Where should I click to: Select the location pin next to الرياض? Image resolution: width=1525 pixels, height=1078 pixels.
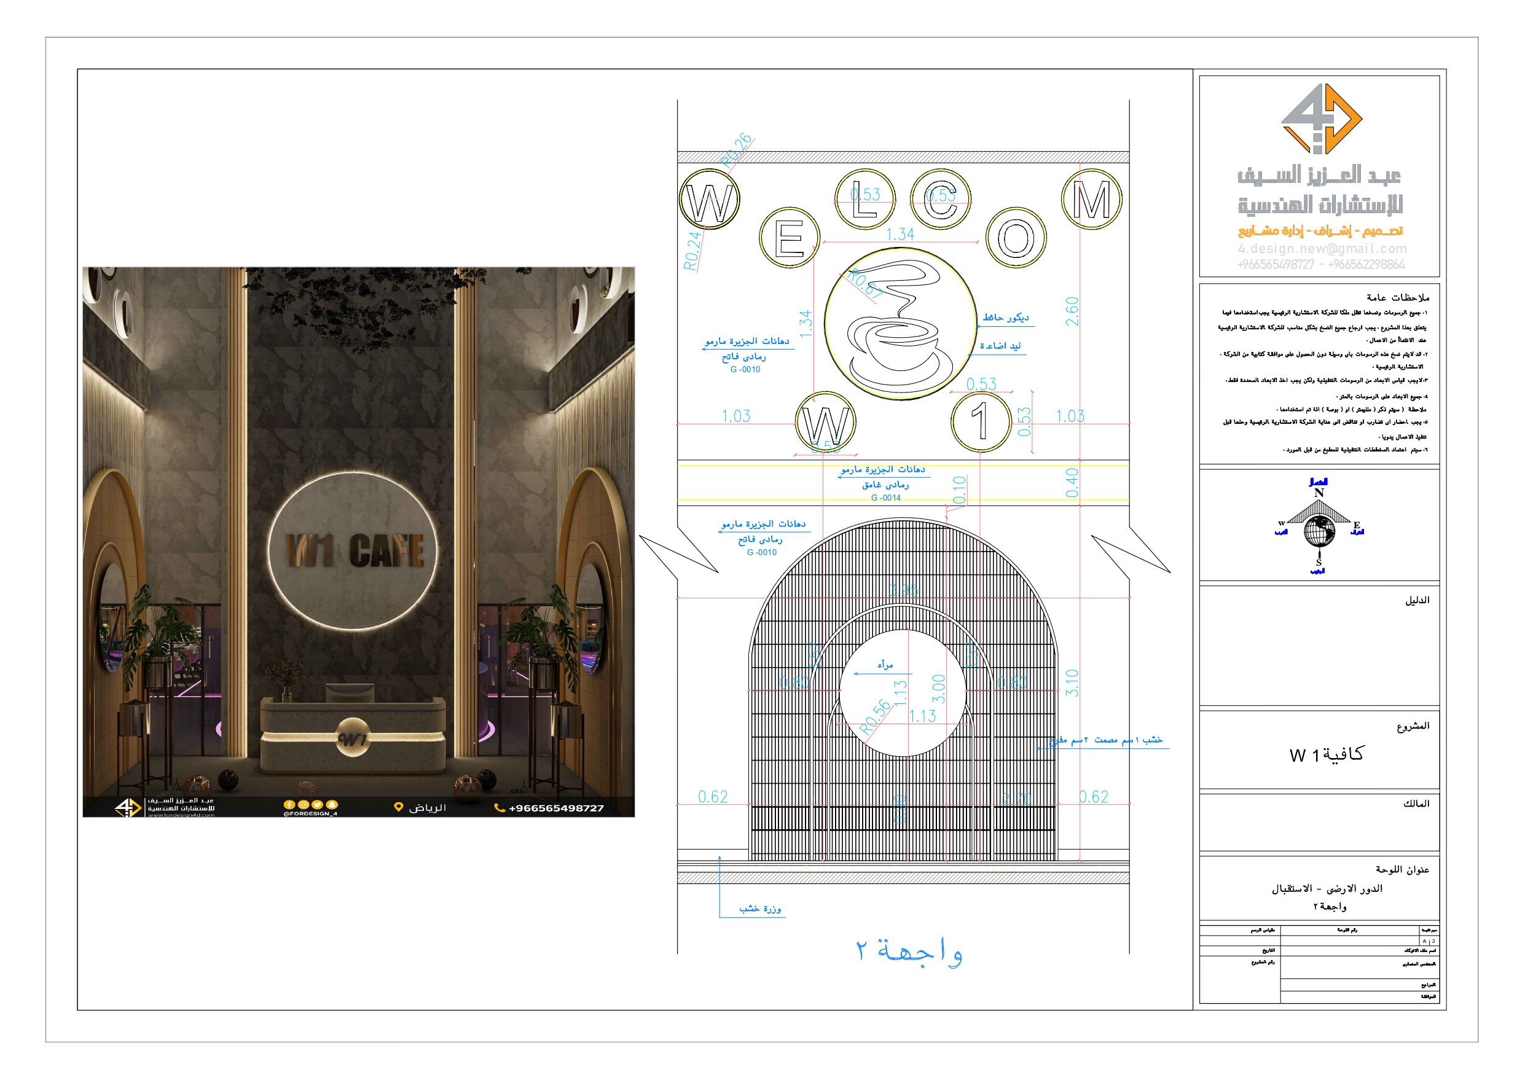399,807
